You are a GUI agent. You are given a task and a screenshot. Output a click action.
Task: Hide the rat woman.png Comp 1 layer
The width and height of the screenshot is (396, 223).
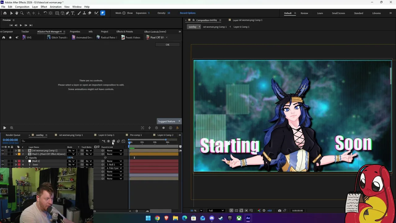[2, 151]
